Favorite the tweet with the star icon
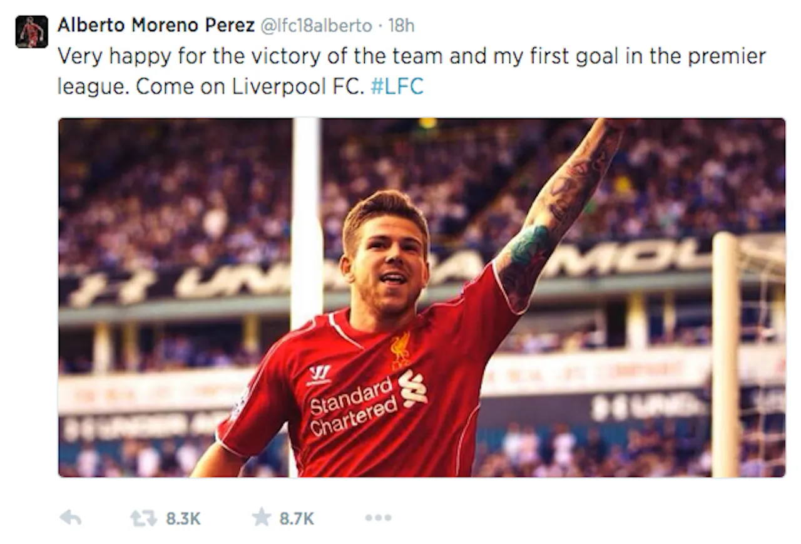801x544 pixels. point(261,517)
